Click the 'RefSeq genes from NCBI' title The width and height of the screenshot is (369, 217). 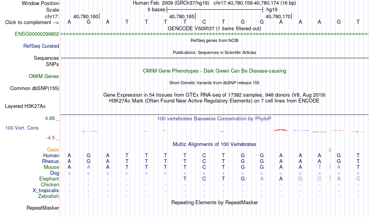[x=214, y=40]
